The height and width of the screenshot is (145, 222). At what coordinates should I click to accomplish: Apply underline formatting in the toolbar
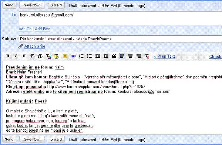pos(24,56)
